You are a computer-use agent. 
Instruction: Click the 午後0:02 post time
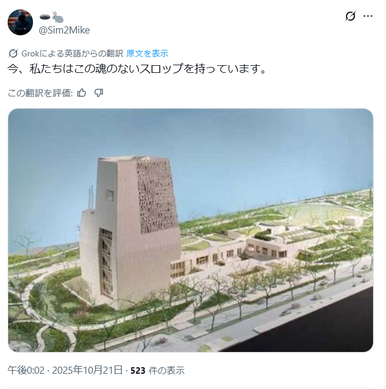coord(26,370)
